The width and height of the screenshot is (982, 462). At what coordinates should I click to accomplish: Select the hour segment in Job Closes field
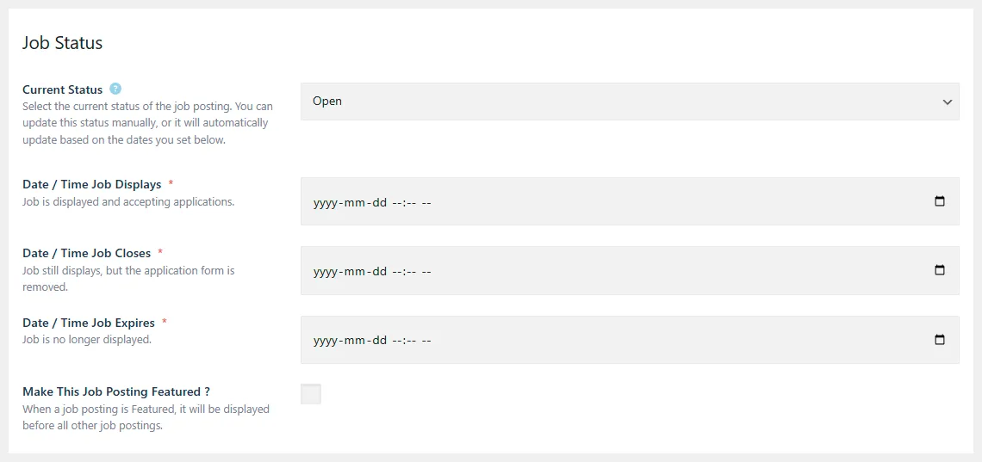[x=397, y=271]
